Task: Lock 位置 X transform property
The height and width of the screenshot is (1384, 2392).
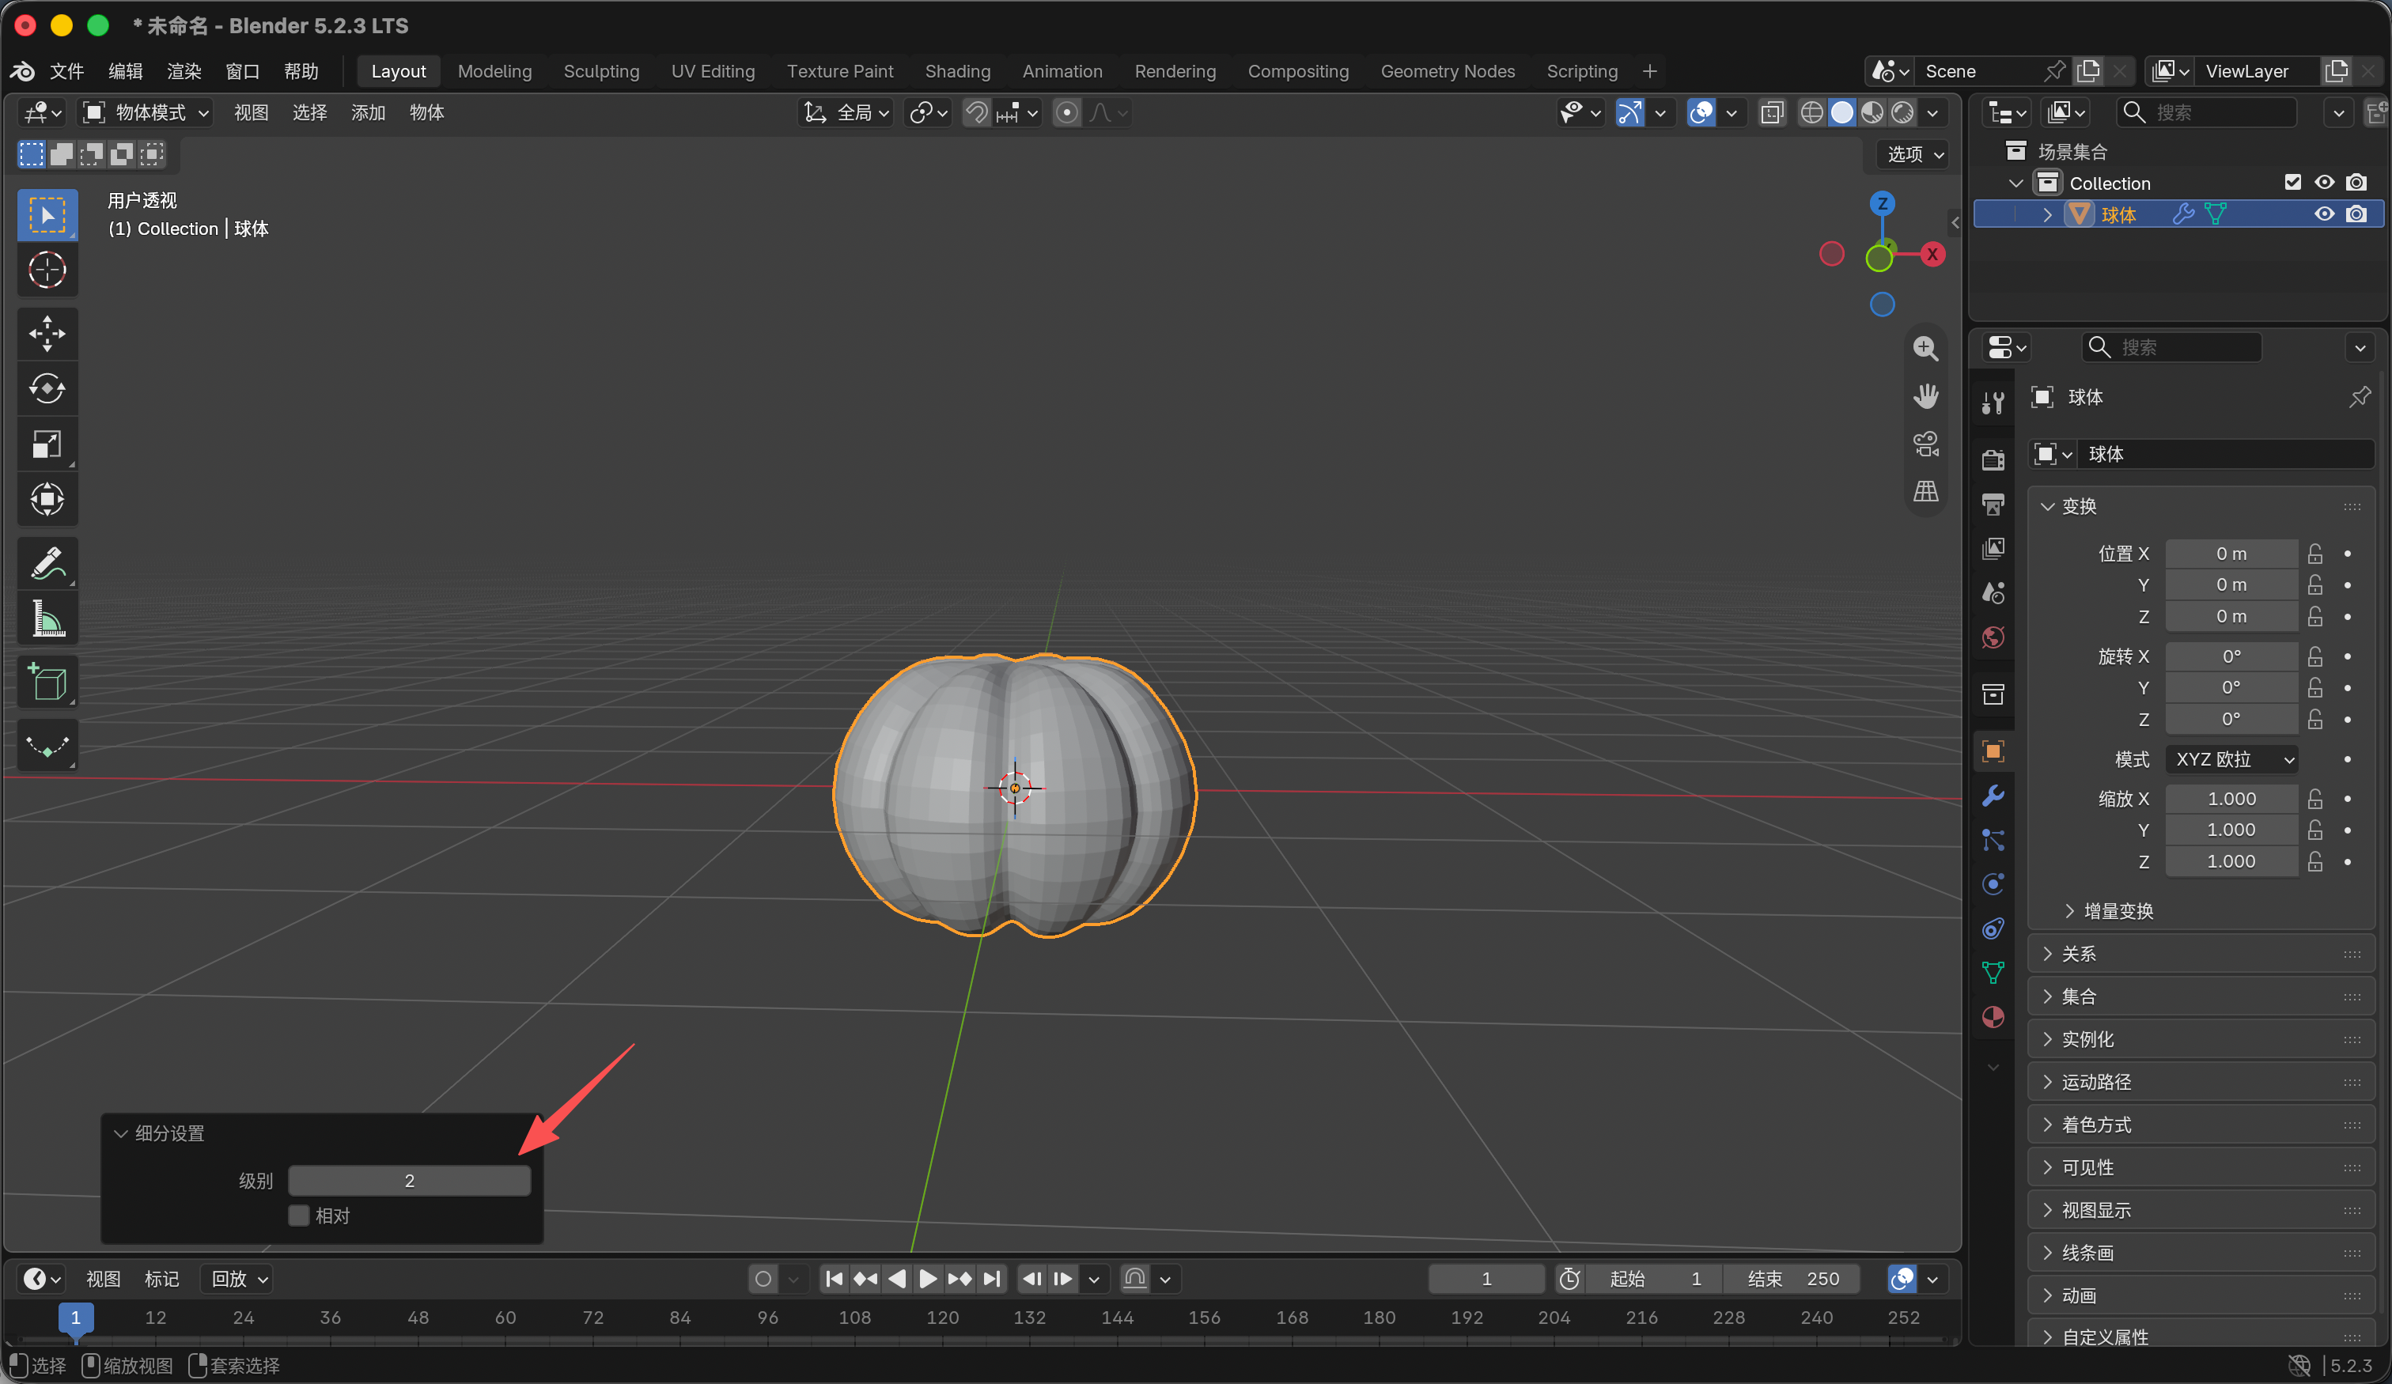Action: click(2314, 554)
